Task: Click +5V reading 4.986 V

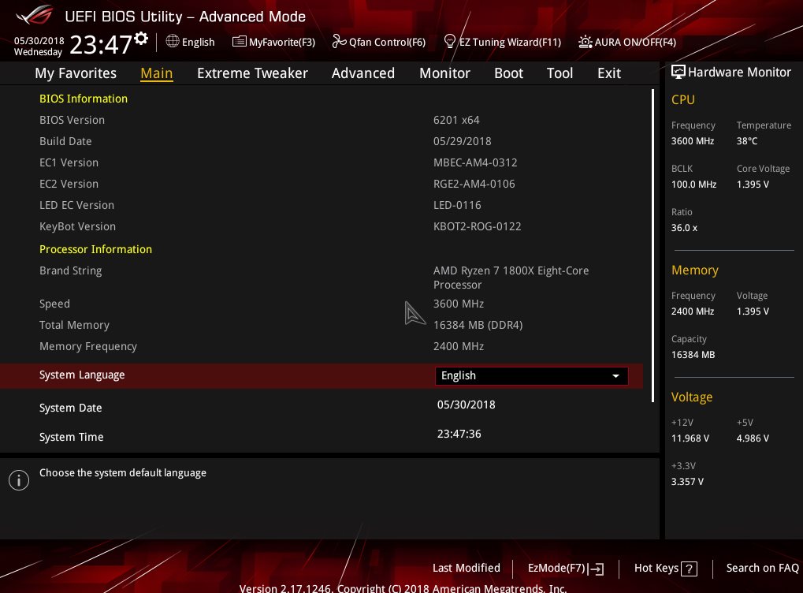Action: pos(753,438)
